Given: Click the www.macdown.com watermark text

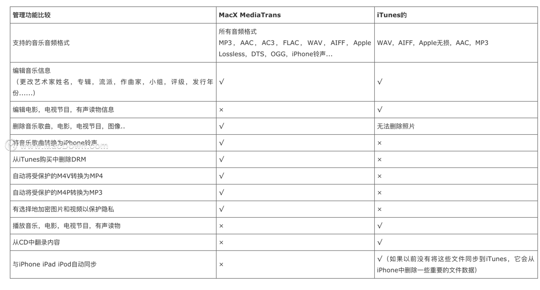Looking at the screenshot, I should (x=64, y=146).
